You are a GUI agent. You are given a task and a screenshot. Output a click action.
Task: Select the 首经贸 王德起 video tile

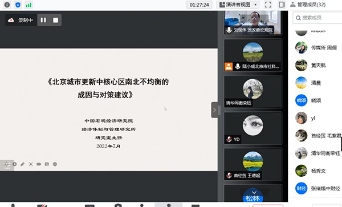[x=253, y=164]
